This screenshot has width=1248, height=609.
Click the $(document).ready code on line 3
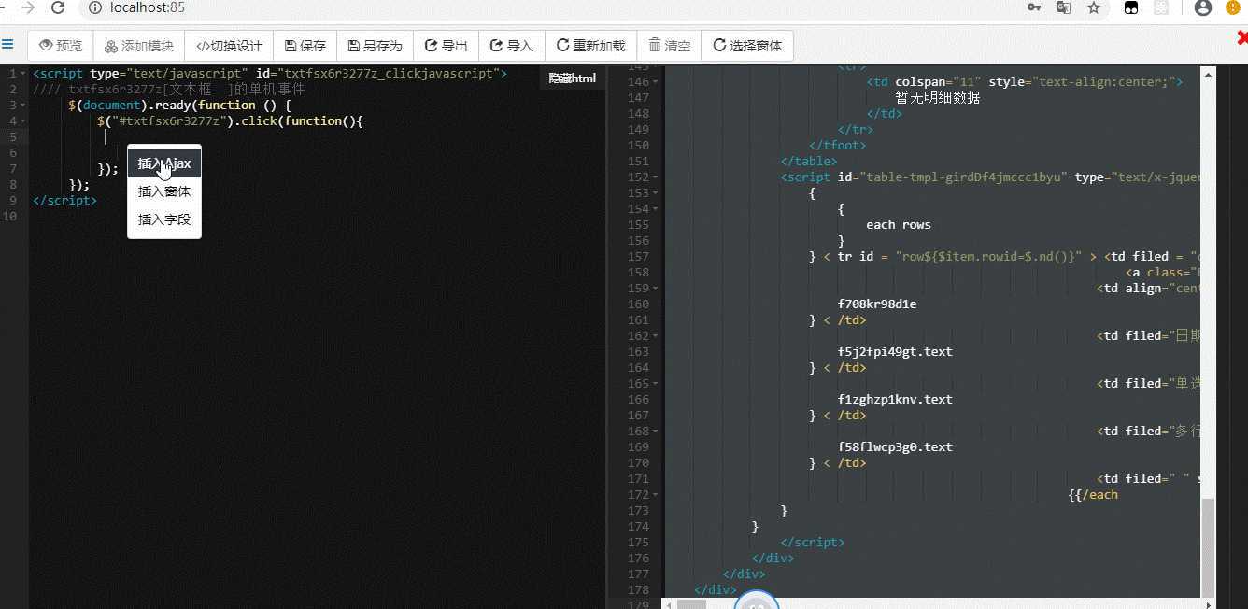tap(179, 105)
